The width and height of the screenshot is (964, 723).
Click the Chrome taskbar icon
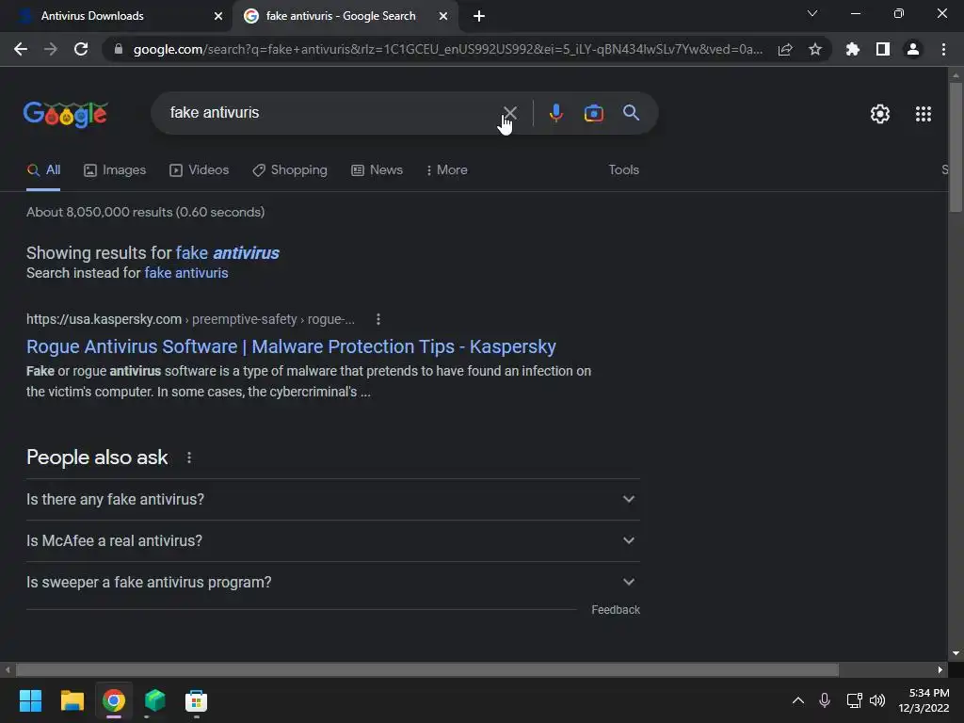[114, 700]
